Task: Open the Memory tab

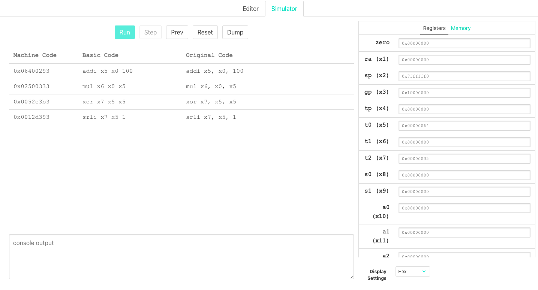Action: pos(460,28)
